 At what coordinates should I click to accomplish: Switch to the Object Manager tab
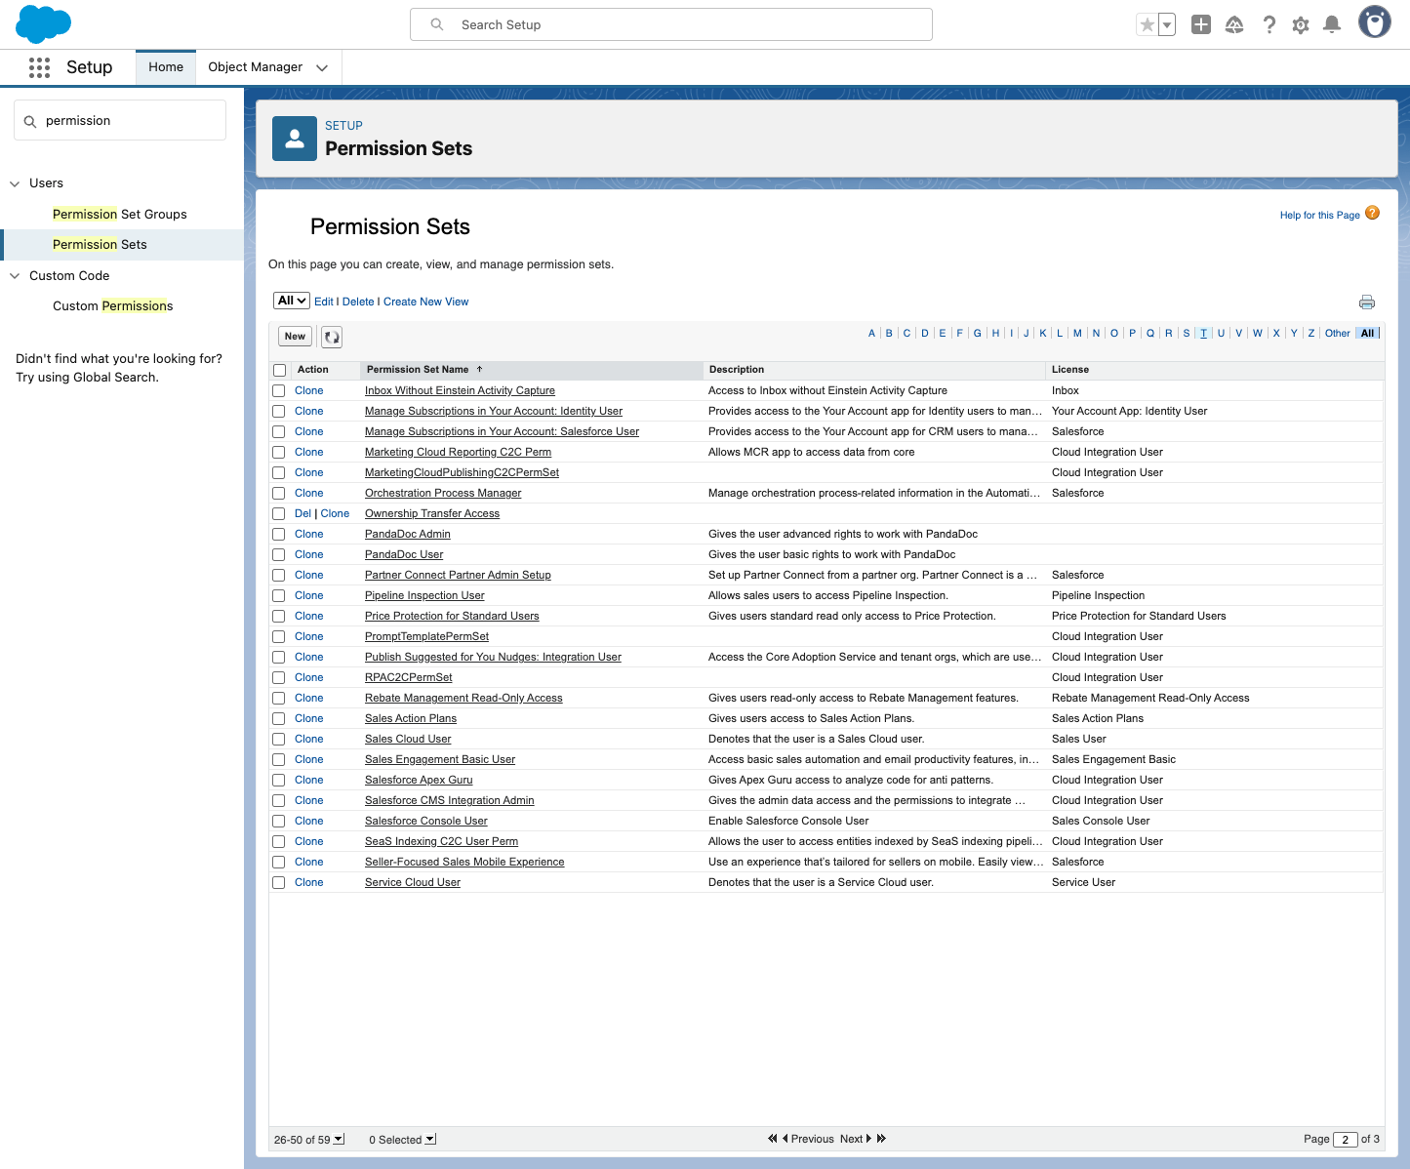tap(256, 67)
